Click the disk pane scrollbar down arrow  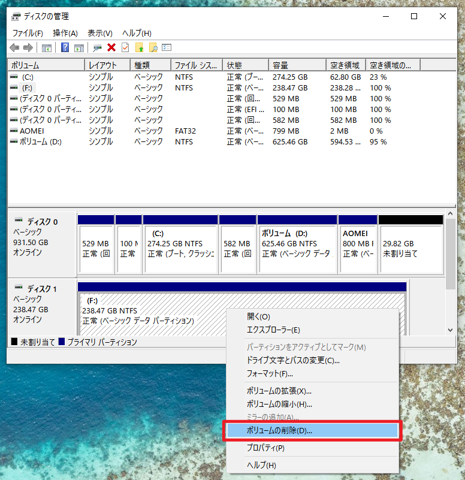point(450,330)
